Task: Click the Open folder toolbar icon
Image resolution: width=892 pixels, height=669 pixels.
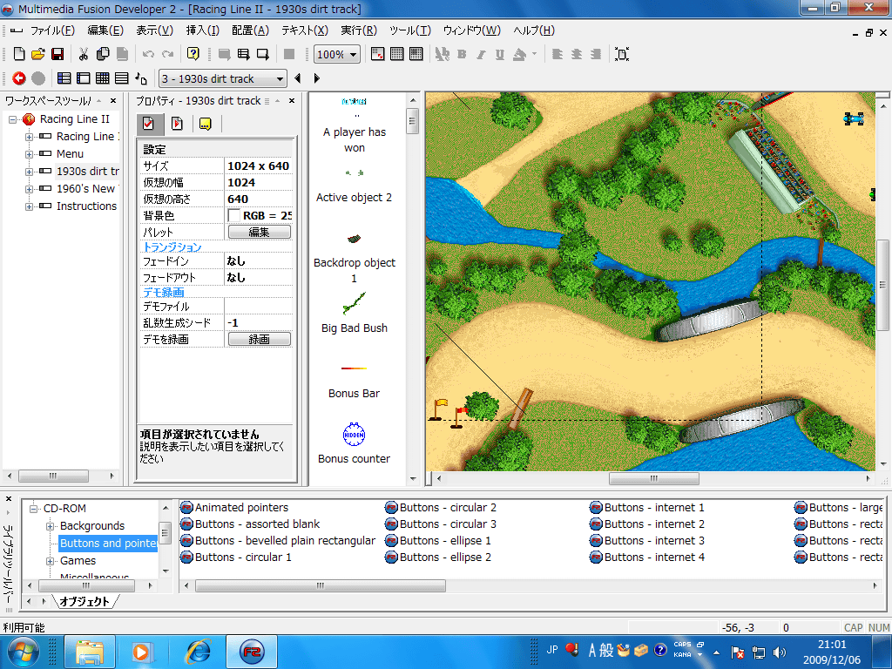Action: (38, 54)
